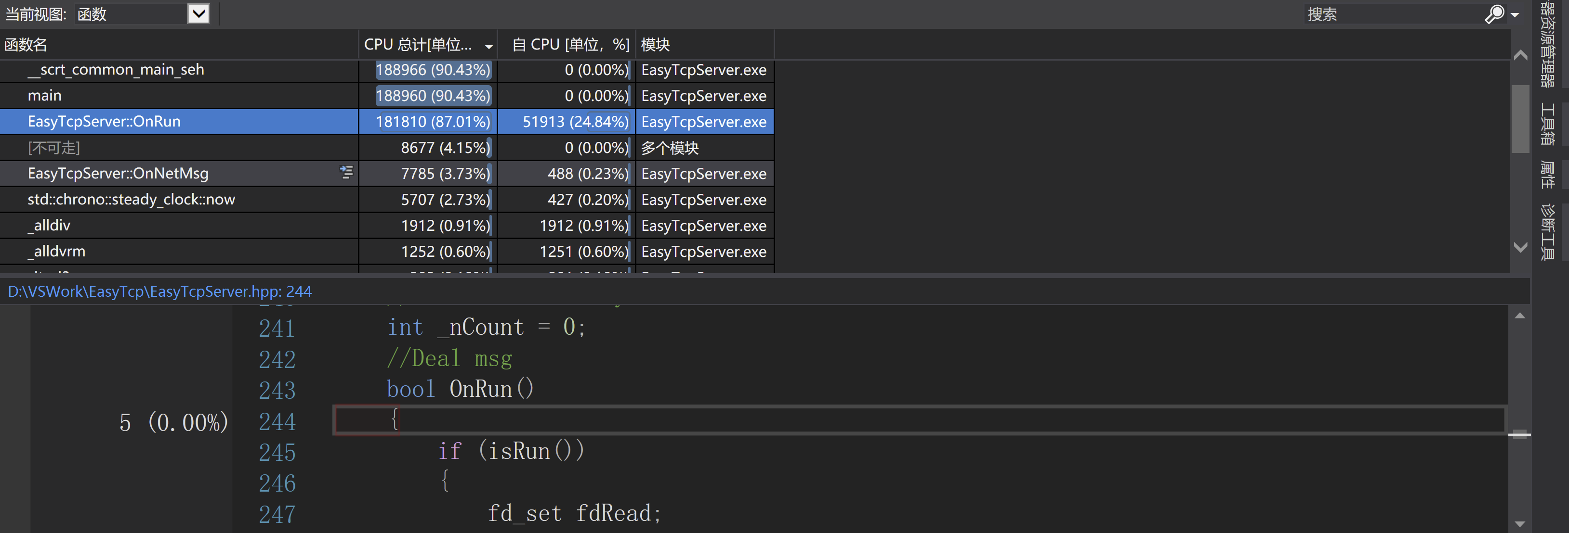Click the navigation icon next to EasyTcpServer::OnNetMsg
Screen dimensions: 1569x533
click(345, 173)
